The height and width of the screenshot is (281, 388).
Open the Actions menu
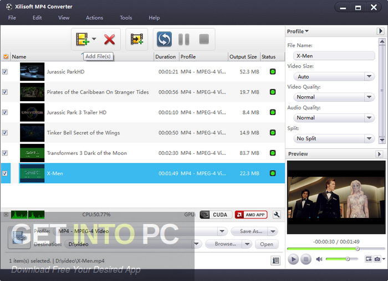95,18
